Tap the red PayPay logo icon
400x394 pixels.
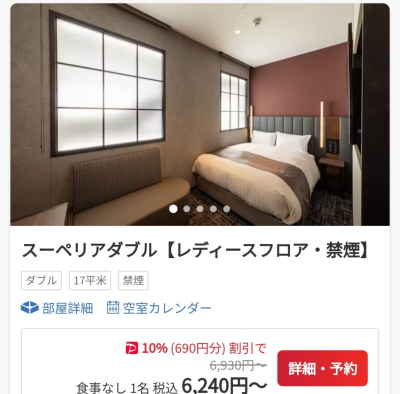[x=132, y=348]
